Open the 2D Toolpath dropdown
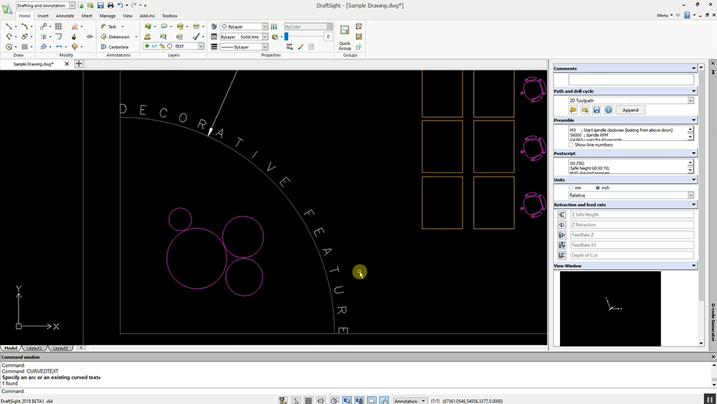This screenshot has width=717, height=404. point(691,100)
